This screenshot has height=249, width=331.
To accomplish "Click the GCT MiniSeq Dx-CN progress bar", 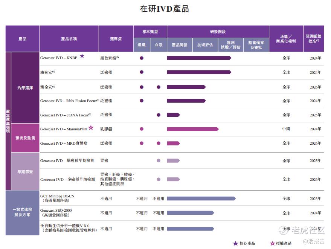I will coord(201,199).
